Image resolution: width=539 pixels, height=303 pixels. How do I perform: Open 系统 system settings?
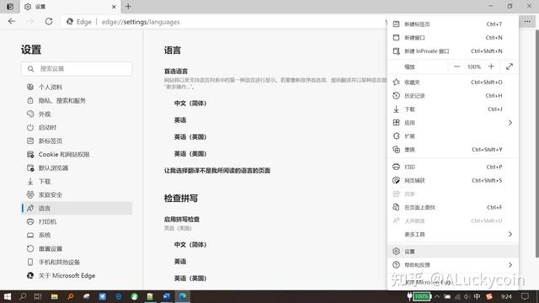[77, 235]
